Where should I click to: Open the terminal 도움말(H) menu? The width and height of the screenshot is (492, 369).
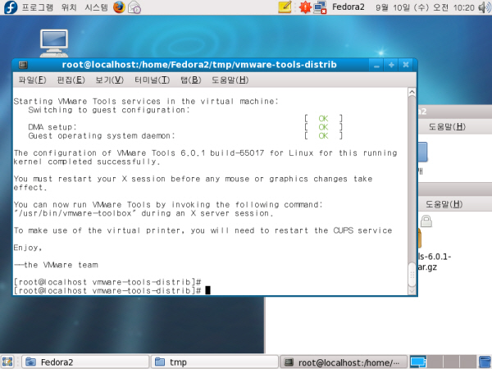tap(230, 80)
